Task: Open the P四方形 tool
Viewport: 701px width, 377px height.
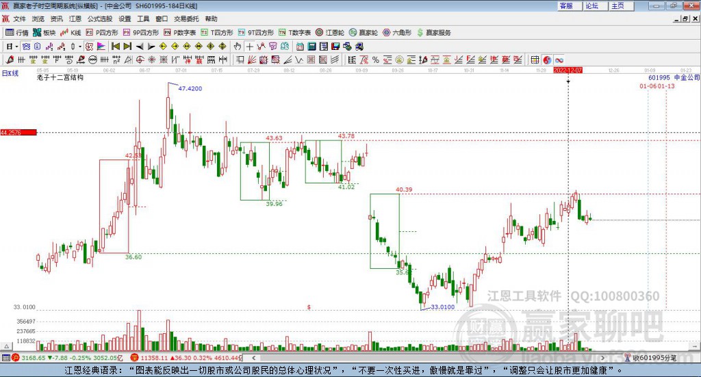Action: pyautogui.click(x=102, y=33)
